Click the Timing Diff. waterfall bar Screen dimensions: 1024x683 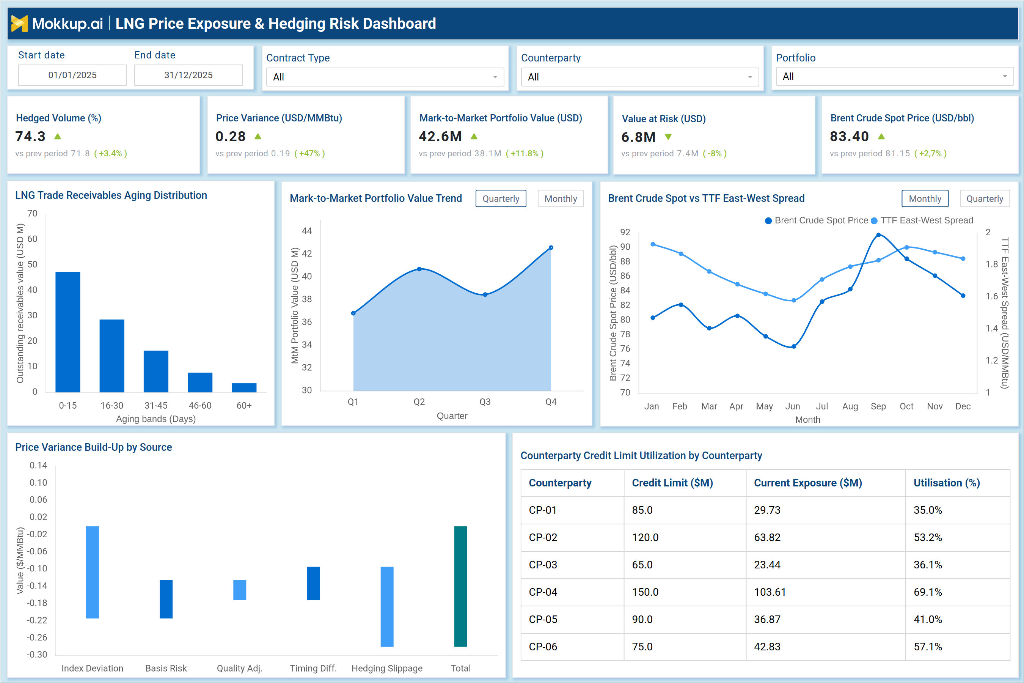coord(313,583)
